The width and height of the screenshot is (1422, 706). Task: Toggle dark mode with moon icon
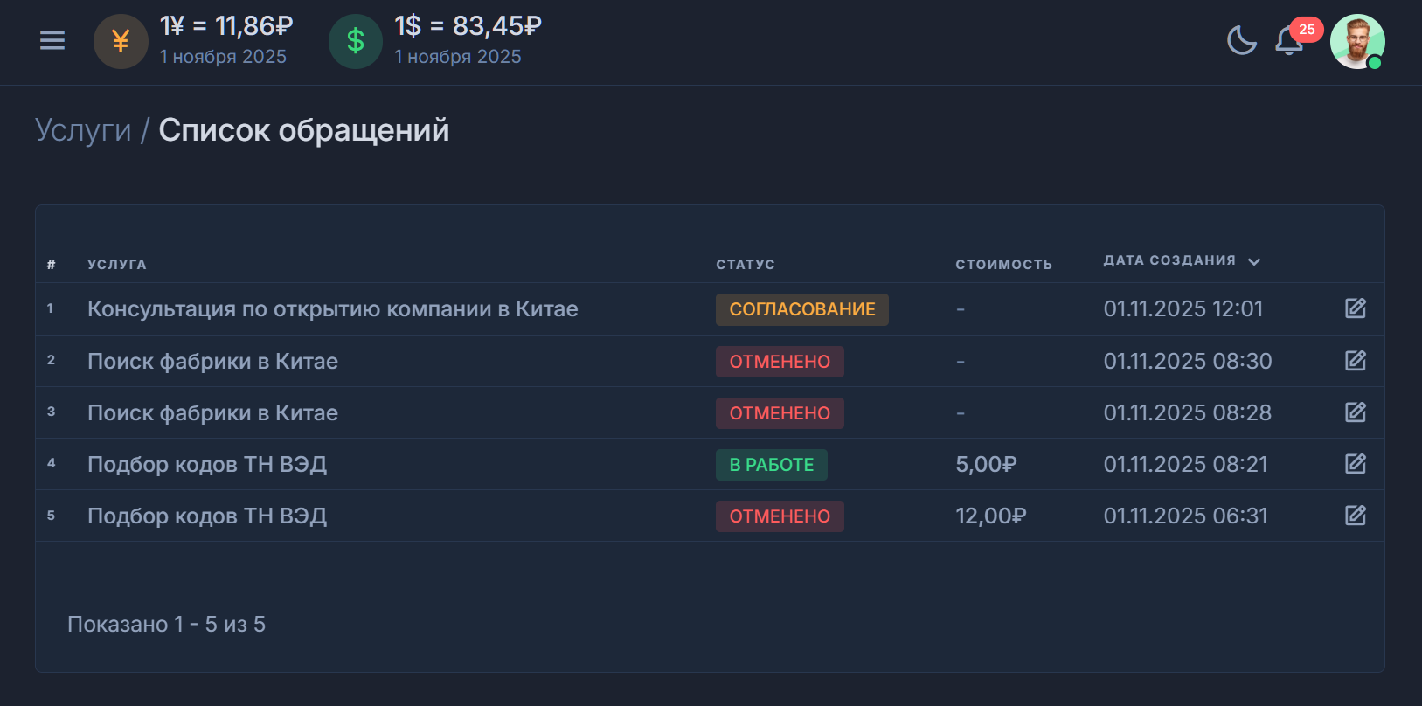pos(1241,41)
